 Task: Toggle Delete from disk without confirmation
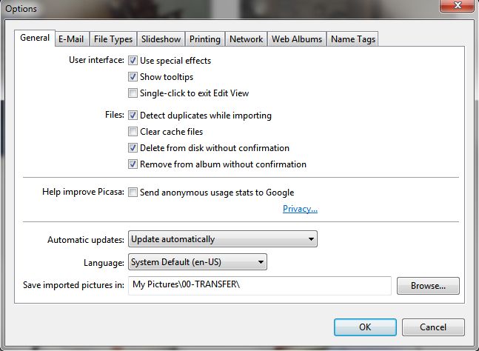coord(133,148)
